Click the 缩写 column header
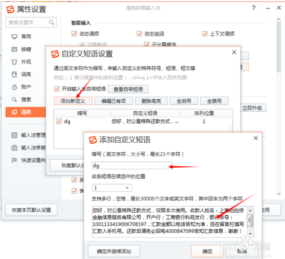 82,114
